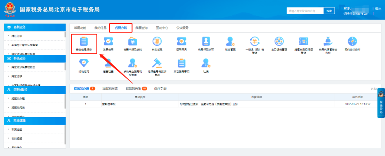
Task: Open the 操作手册 tab
Action: 160,89
